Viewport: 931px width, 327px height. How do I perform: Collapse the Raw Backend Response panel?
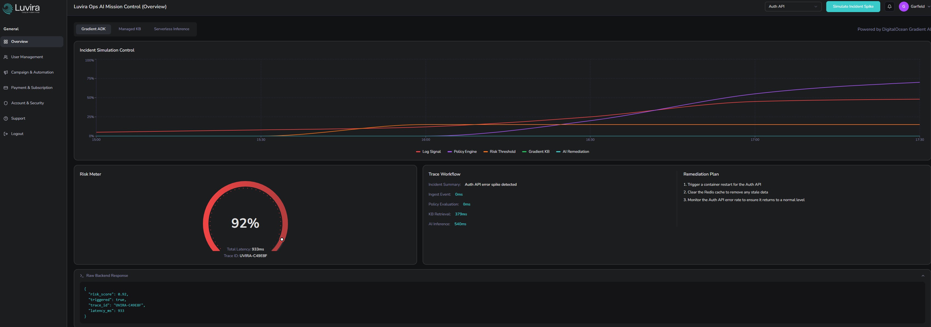(923, 276)
